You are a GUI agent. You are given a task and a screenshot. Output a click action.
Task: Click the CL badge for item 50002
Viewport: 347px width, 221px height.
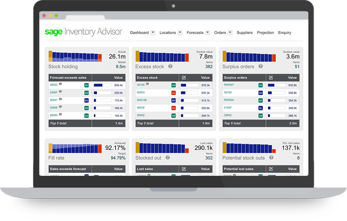point(173,108)
